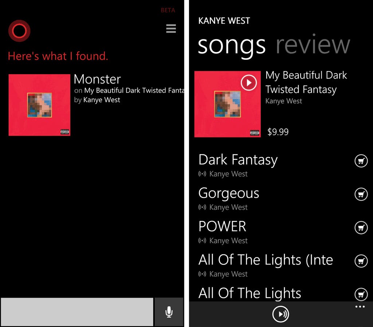Add POWER to cart
373x327 pixels.
click(x=361, y=228)
